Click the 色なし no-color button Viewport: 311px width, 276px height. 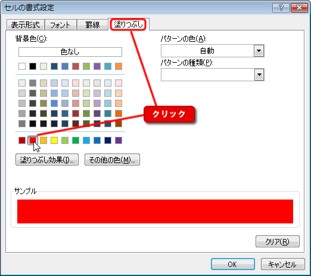[x=70, y=52]
